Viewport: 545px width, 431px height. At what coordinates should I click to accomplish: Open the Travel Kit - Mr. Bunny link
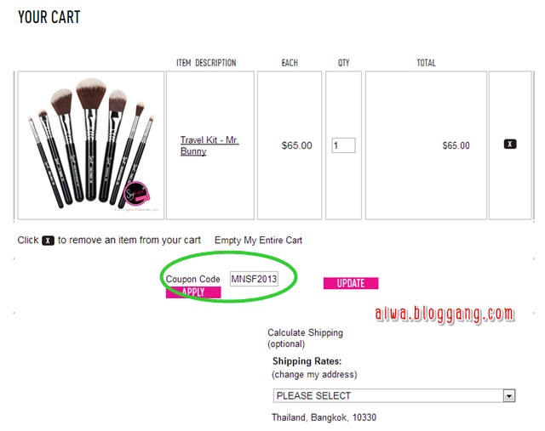tap(209, 145)
